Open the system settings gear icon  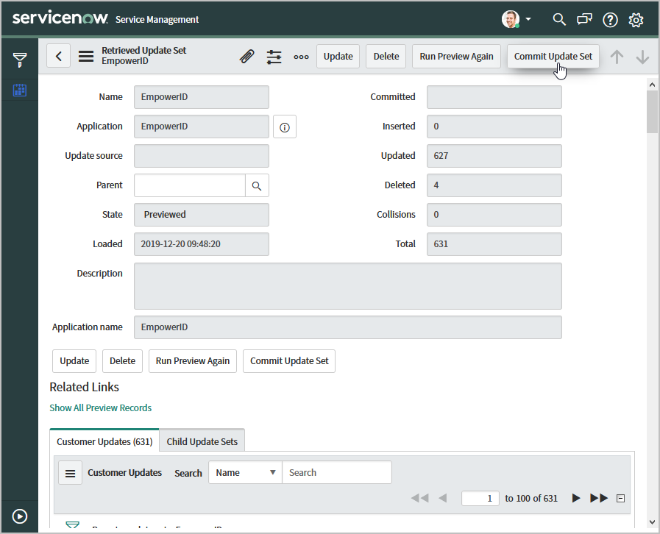coord(636,20)
